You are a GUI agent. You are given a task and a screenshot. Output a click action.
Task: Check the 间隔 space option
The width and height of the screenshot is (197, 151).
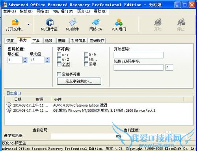(x=86, y=64)
